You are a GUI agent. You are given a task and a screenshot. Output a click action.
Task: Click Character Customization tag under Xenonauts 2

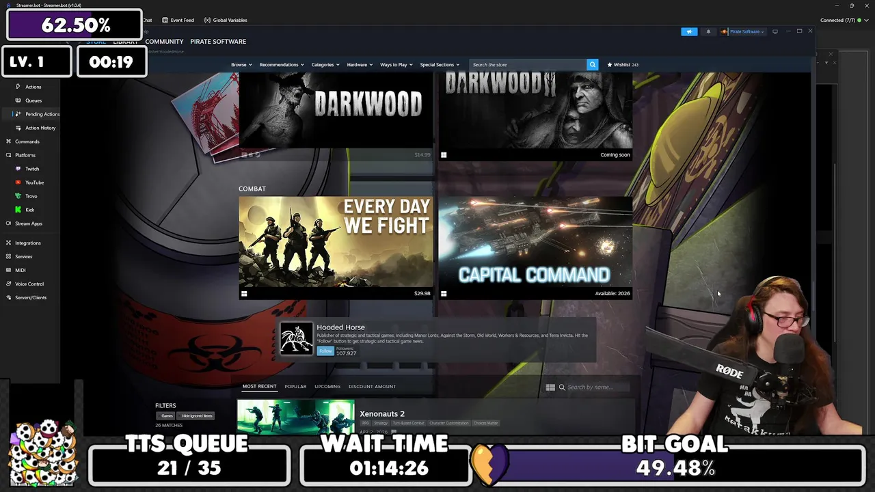tap(449, 423)
